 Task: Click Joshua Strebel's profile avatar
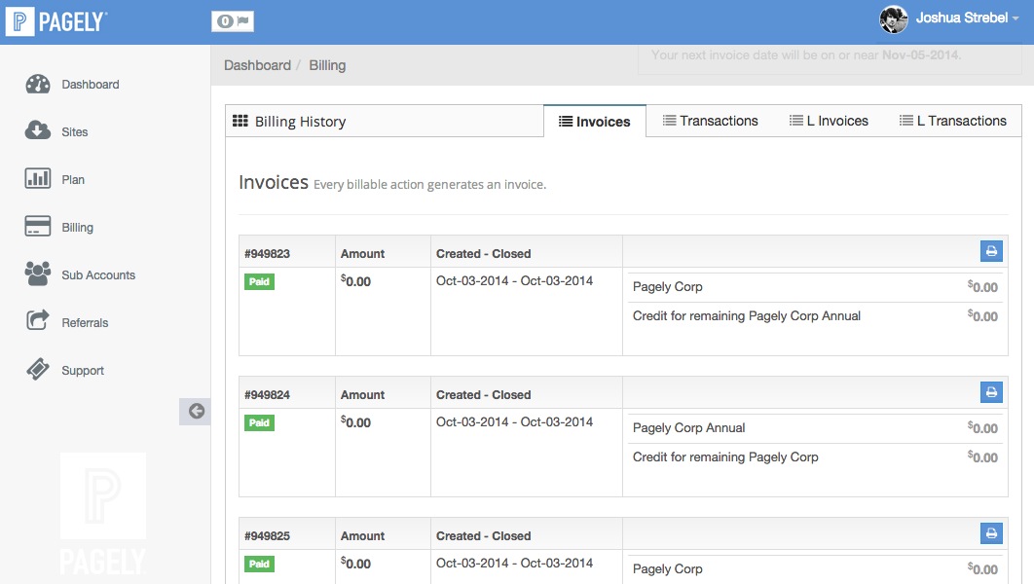click(x=894, y=19)
